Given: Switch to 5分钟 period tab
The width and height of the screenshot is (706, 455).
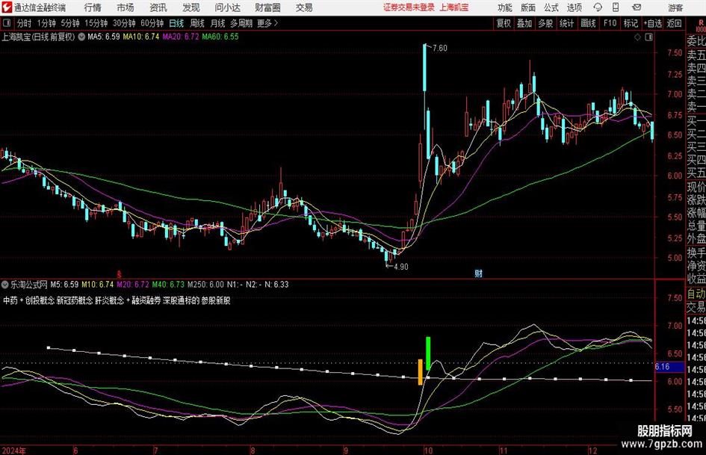Looking at the screenshot, I should coord(70,23).
